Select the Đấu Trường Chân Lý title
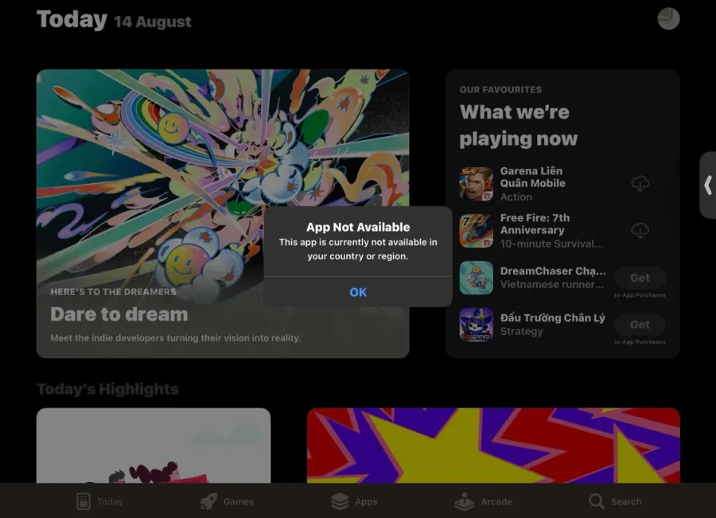Screen dimensions: 716x518 553,317
